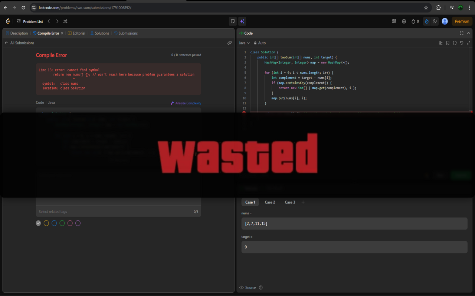The height and width of the screenshot is (296, 475).
Task: Go to the next problem arrow
Action: click(57, 21)
